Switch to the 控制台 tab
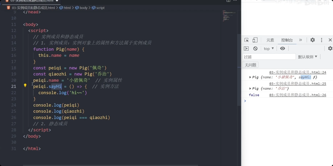The height and width of the screenshot is (166, 333). tap(287, 40)
